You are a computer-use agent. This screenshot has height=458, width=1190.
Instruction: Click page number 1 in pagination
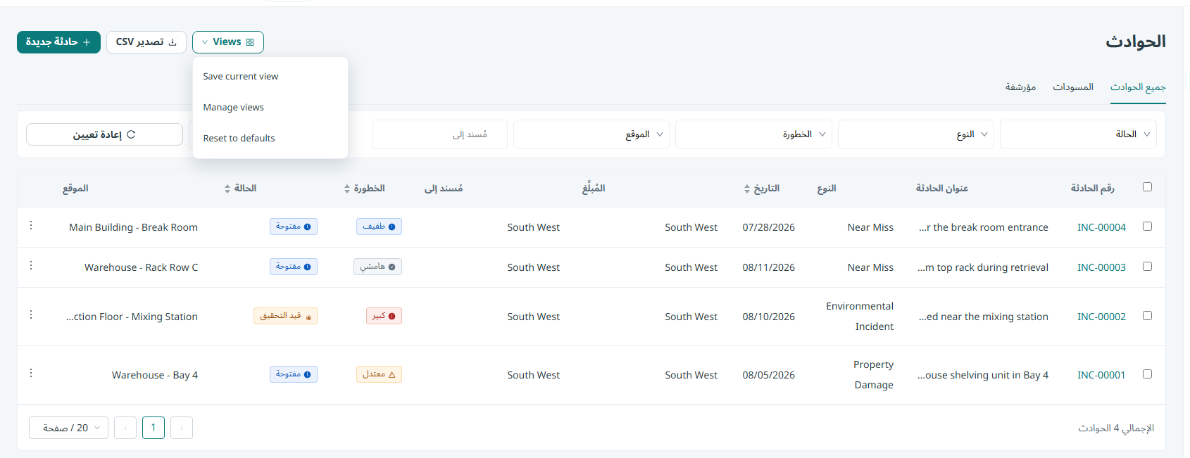[154, 428]
